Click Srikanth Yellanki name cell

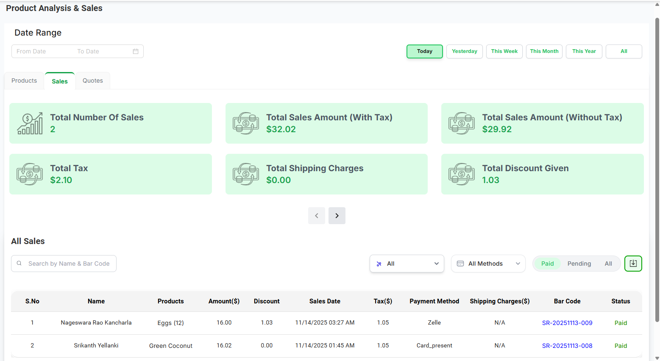(96, 346)
